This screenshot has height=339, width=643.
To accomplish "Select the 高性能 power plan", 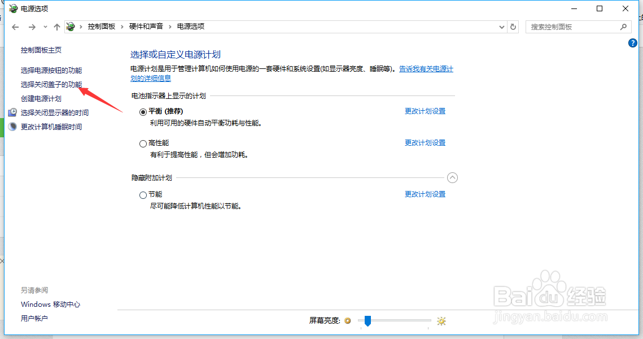I will pyautogui.click(x=143, y=143).
